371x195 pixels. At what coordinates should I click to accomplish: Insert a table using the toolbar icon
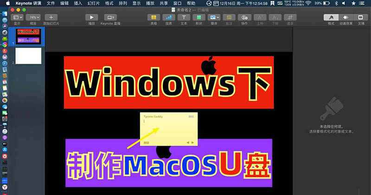pyautogui.click(x=154, y=17)
